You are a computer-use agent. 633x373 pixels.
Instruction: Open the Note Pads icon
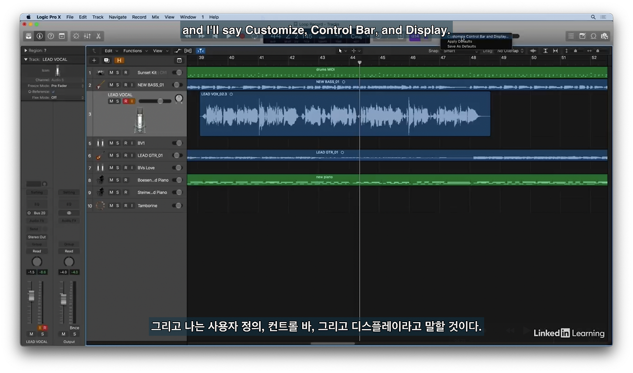(x=582, y=36)
